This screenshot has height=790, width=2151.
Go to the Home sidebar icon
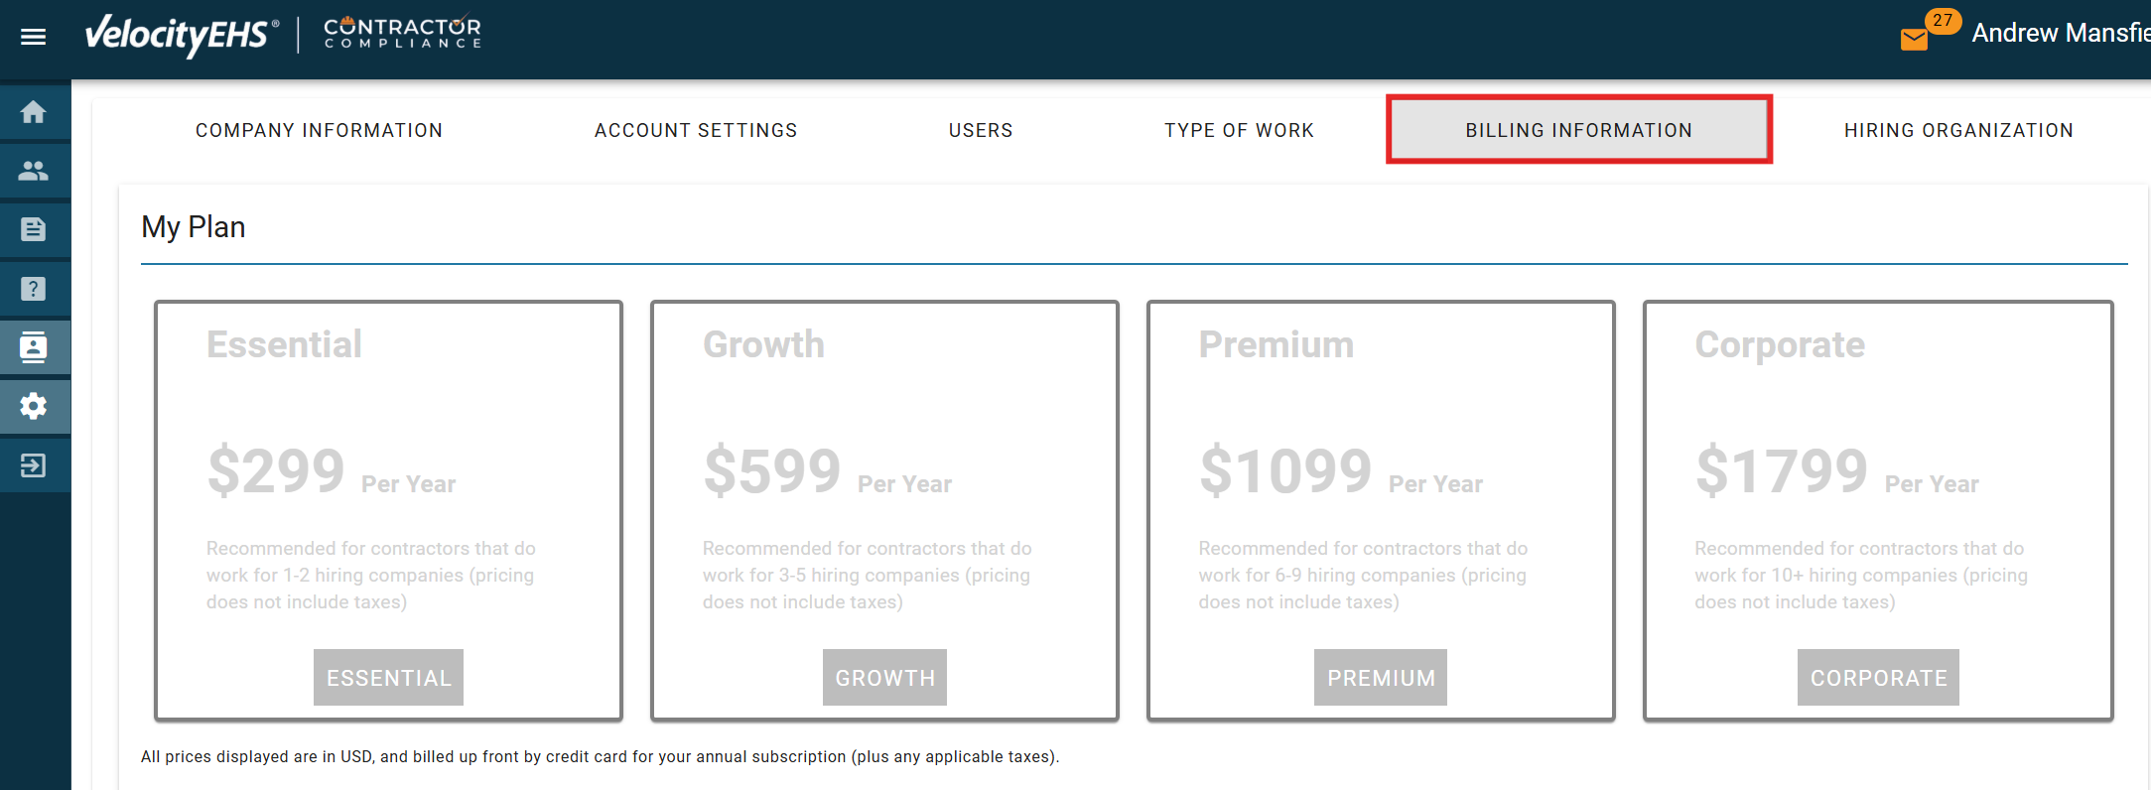tap(34, 112)
